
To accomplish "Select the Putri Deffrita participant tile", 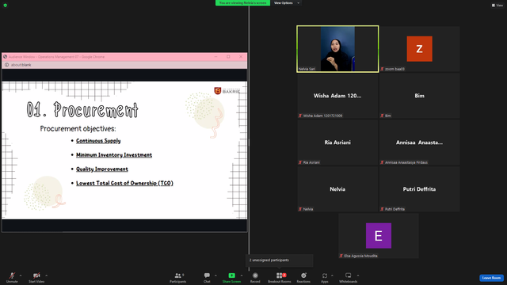I will (x=419, y=189).
